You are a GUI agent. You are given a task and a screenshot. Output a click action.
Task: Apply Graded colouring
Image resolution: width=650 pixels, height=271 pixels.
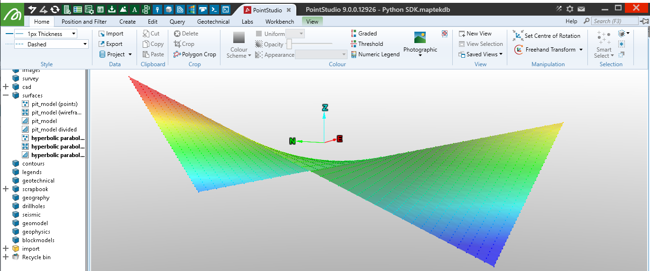[x=364, y=34]
